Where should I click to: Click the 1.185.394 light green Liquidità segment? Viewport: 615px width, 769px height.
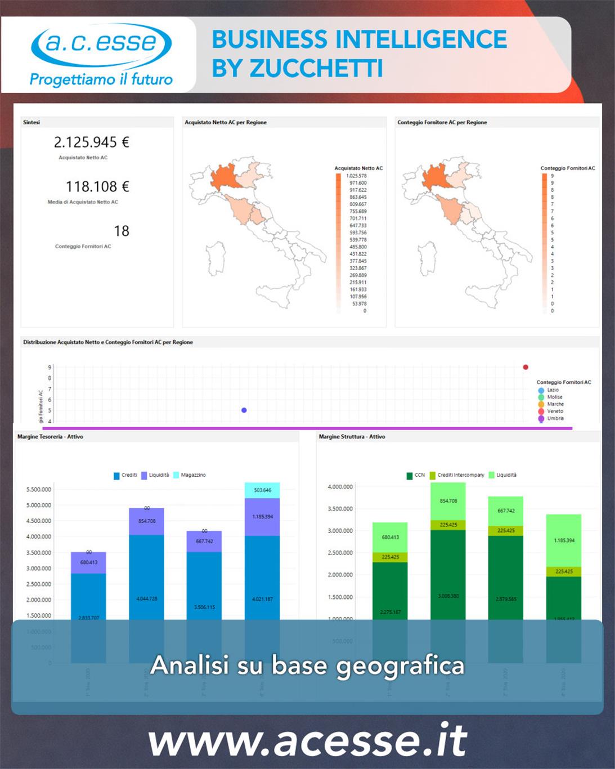pyautogui.click(x=564, y=540)
